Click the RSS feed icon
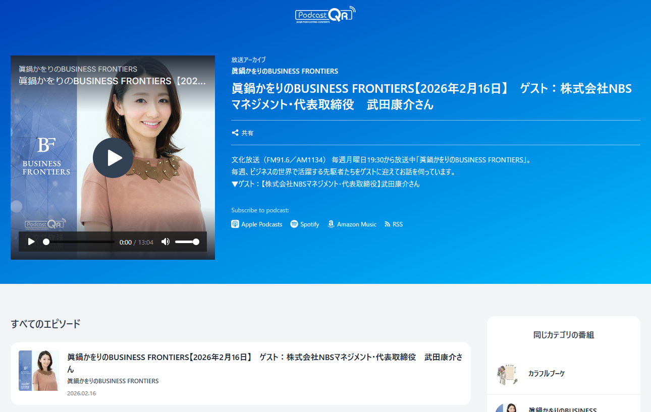The width and height of the screenshot is (651, 412). click(x=388, y=224)
